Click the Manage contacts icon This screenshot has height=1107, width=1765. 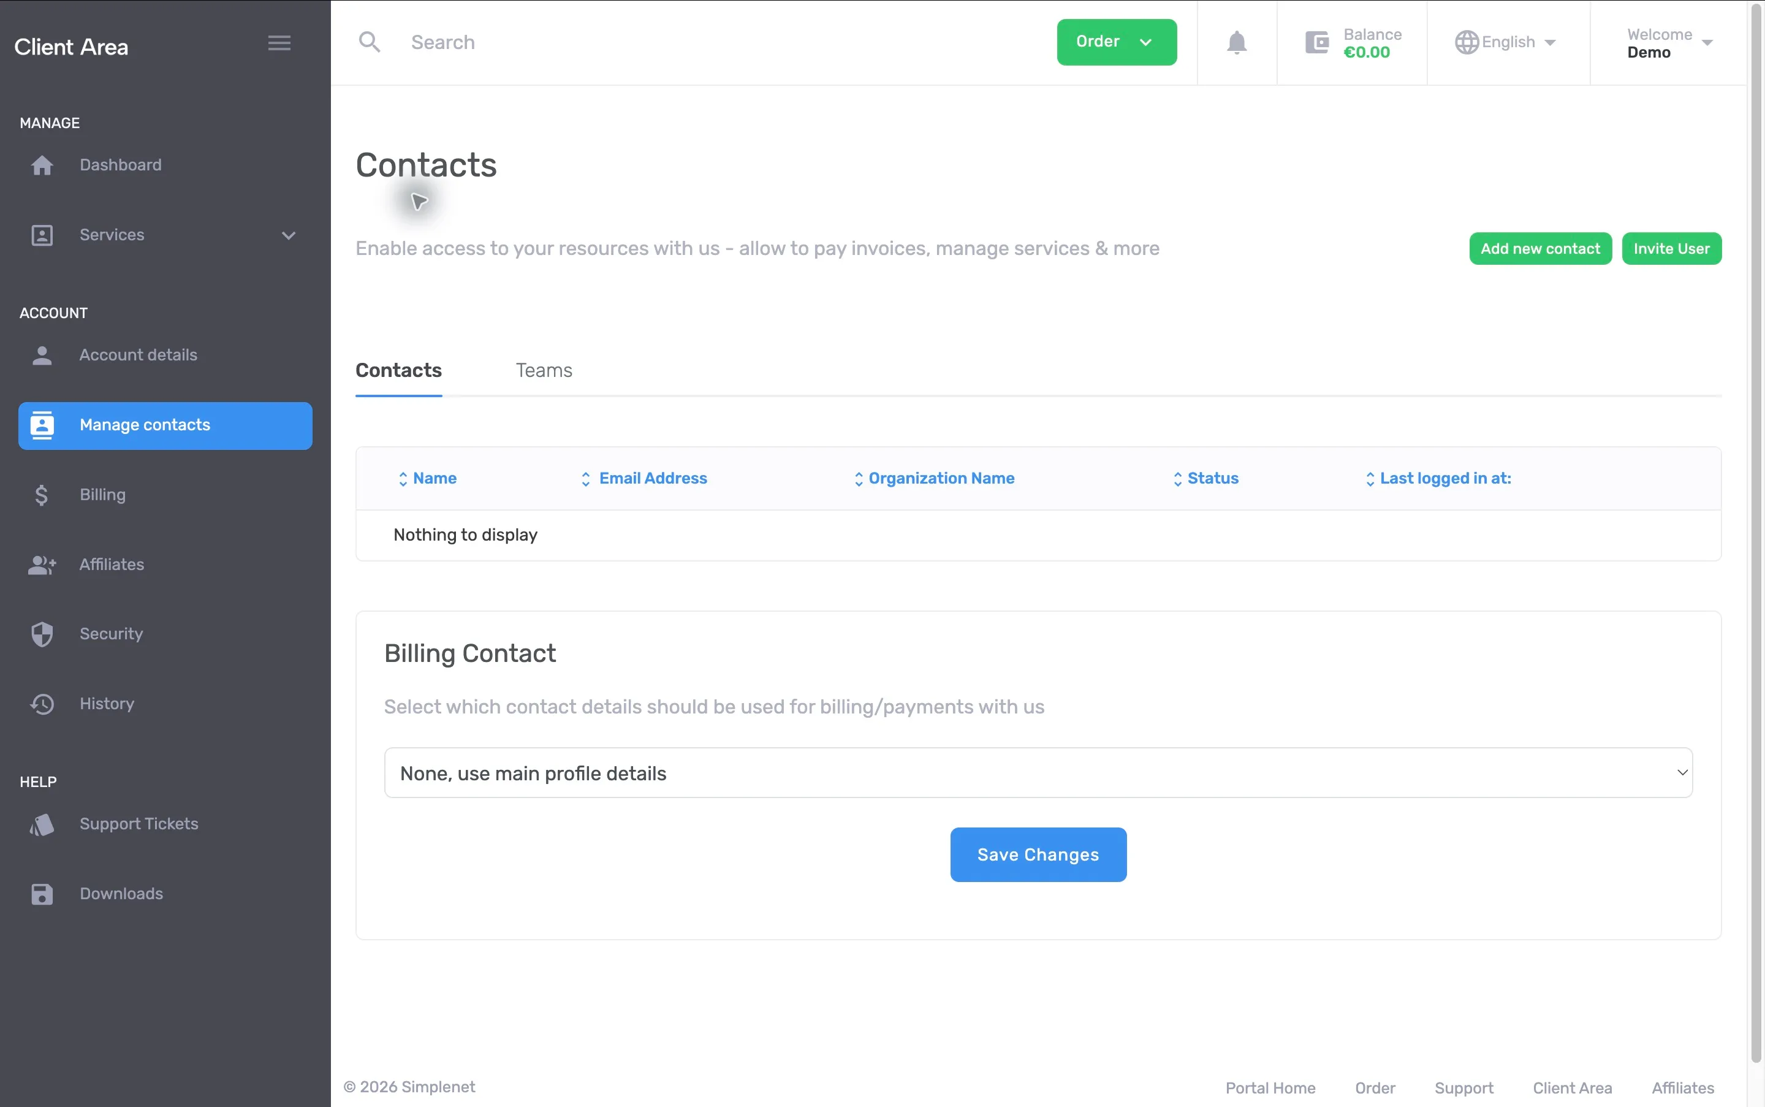[x=42, y=425]
